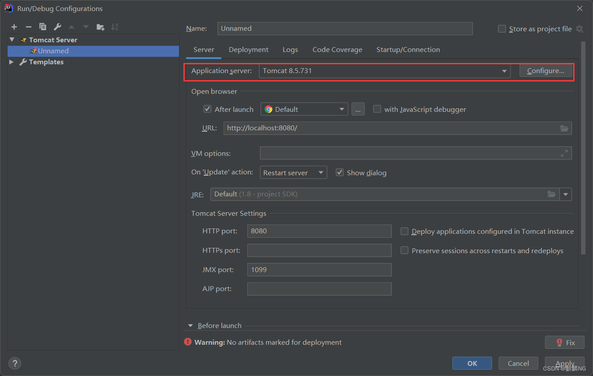Viewport: 593px width, 376px height.
Task: Click the JMX port field 1099
Action: click(x=319, y=269)
